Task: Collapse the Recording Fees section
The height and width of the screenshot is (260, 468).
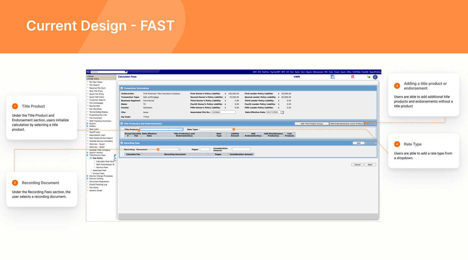Action: click(122, 143)
